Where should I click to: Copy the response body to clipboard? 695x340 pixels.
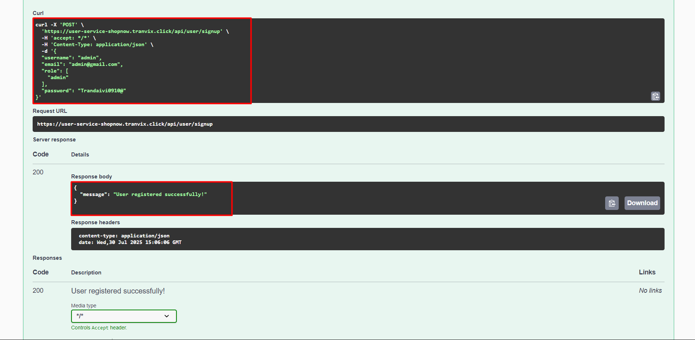coord(612,203)
